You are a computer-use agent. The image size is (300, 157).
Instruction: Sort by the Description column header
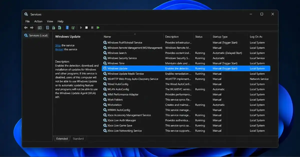178,37
